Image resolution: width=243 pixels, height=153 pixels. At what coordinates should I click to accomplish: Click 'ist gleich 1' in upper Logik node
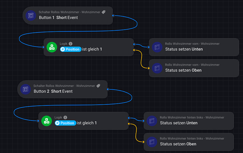[x=92, y=49]
